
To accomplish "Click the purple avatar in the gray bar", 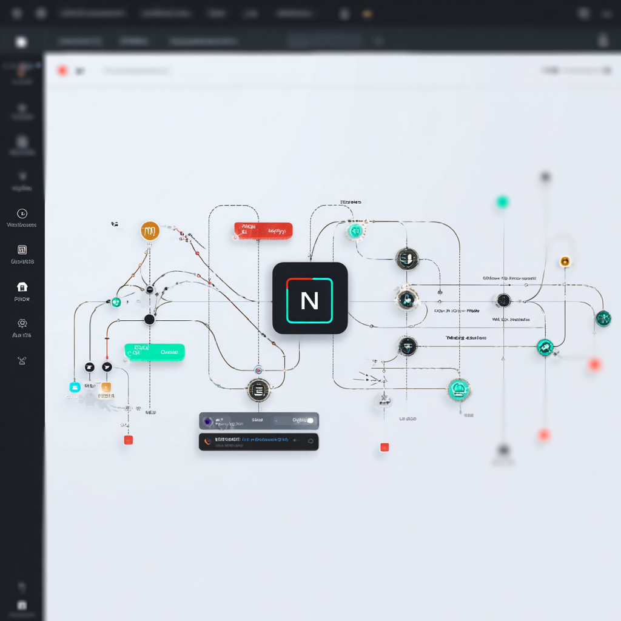I will [208, 421].
